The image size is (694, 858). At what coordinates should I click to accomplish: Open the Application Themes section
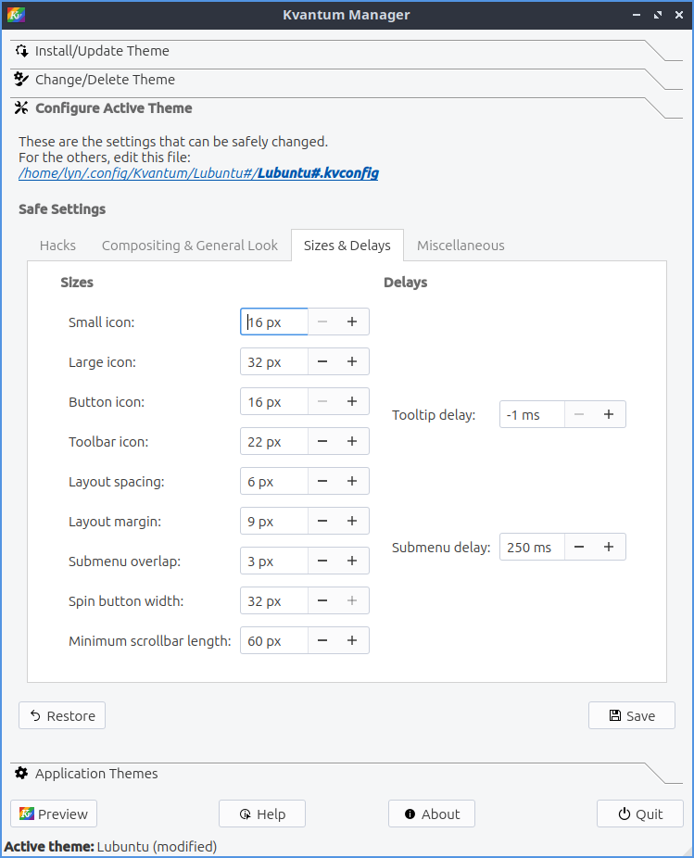click(96, 774)
